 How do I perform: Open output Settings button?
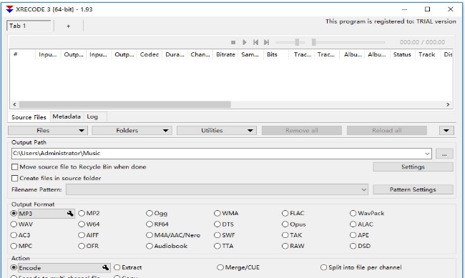413,167
